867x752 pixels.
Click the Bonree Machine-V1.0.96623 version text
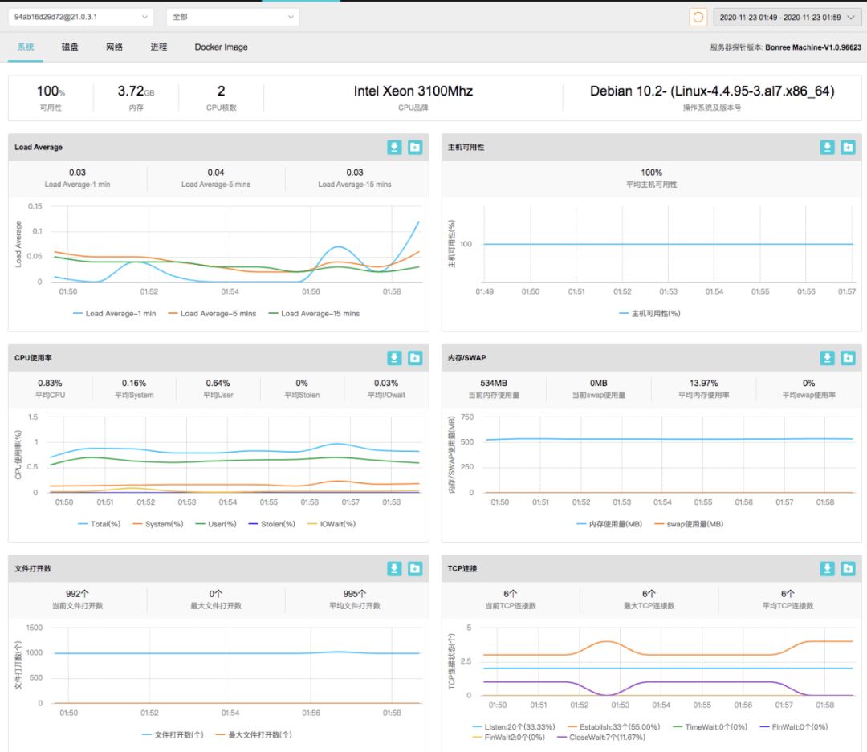click(x=813, y=47)
